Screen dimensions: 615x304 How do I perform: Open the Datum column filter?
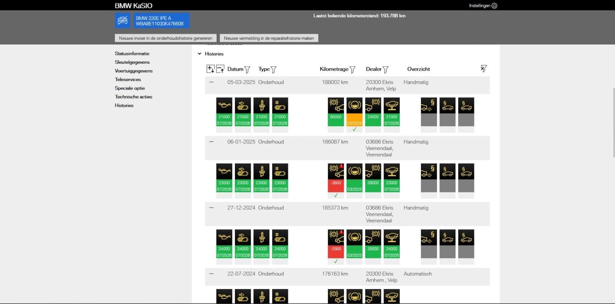click(x=247, y=69)
